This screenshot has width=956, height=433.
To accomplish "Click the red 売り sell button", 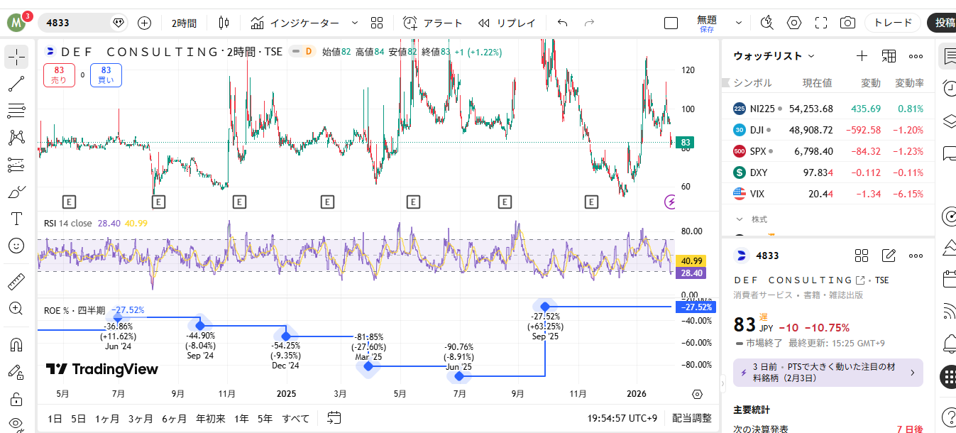I will tap(59, 75).
